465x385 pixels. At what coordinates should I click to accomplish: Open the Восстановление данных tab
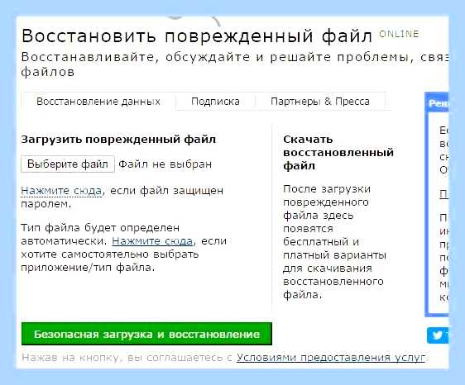(x=98, y=102)
